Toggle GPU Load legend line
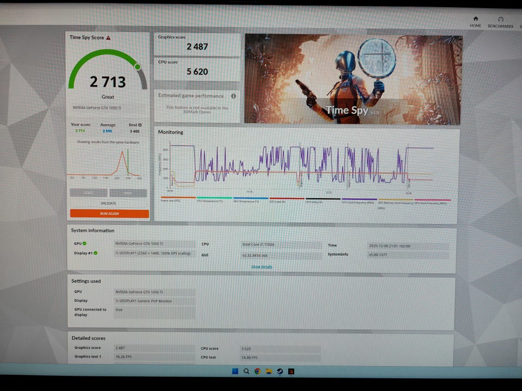Screen dimensions: 522x391 (287, 199)
